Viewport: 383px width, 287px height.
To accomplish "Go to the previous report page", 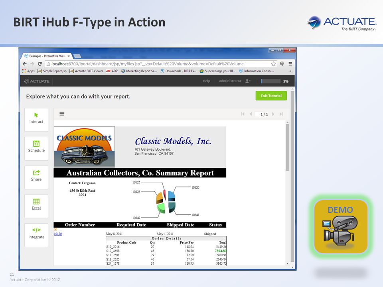I will coord(251,114).
